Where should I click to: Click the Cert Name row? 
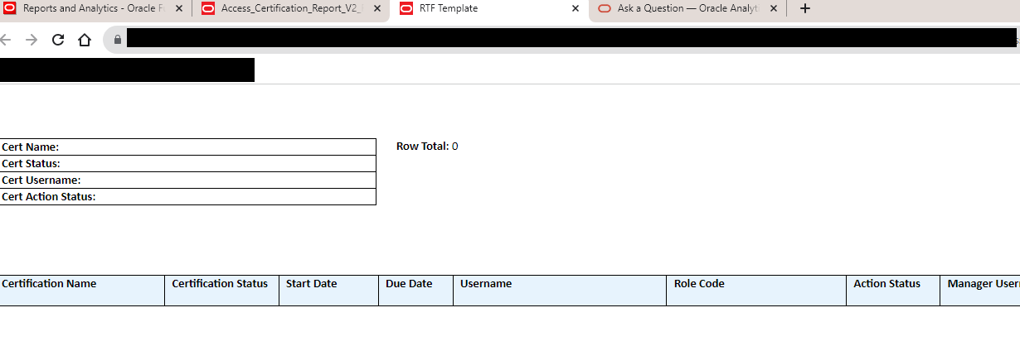pyautogui.click(x=187, y=147)
